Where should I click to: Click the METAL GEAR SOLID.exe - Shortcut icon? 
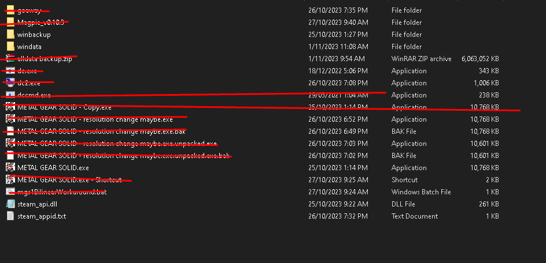10,179
